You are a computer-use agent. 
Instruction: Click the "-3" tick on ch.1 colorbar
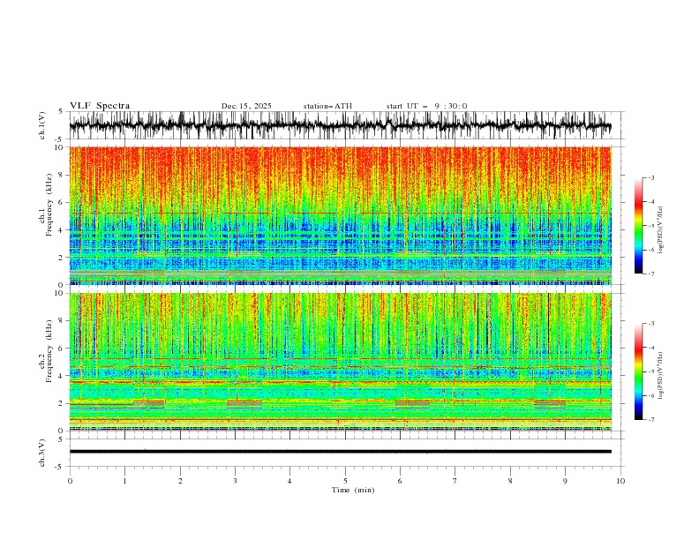click(651, 177)
